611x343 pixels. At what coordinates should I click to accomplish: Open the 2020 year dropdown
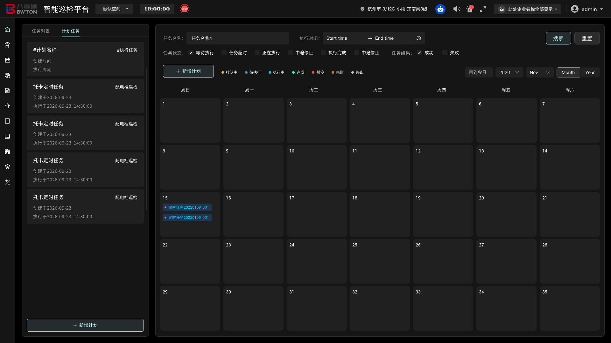509,72
